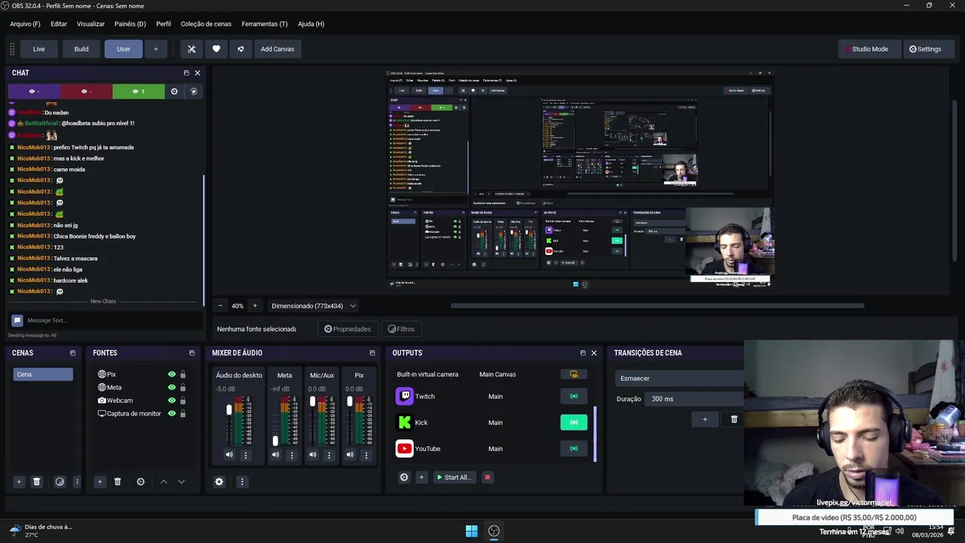Screen dimensions: 965x543
Task: Open Arquivo (F) menu
Action: click(25, 24)
